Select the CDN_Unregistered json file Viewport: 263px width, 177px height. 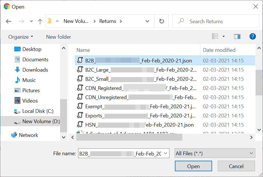coord(165,97)
